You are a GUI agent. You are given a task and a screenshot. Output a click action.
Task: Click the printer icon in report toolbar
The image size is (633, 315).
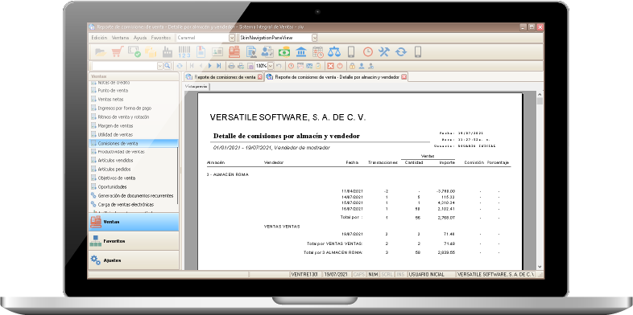tap(231, 66)
